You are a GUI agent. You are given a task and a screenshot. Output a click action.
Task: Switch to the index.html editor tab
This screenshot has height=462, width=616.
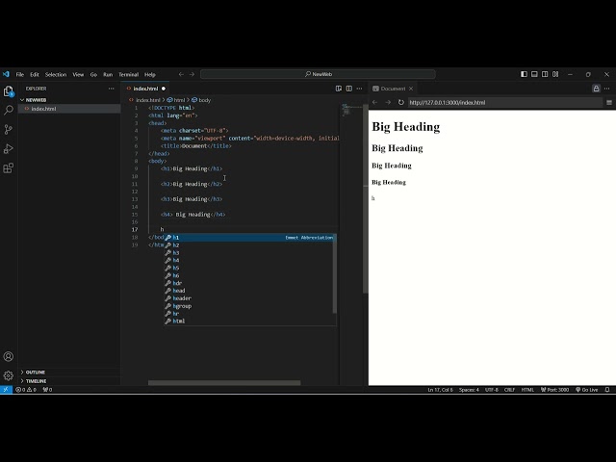pyautogui.click(x=145, y=89)
